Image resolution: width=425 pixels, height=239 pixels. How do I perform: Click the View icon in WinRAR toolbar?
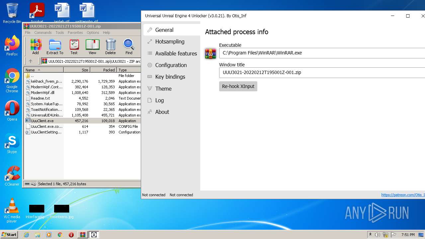coord(92,47)
